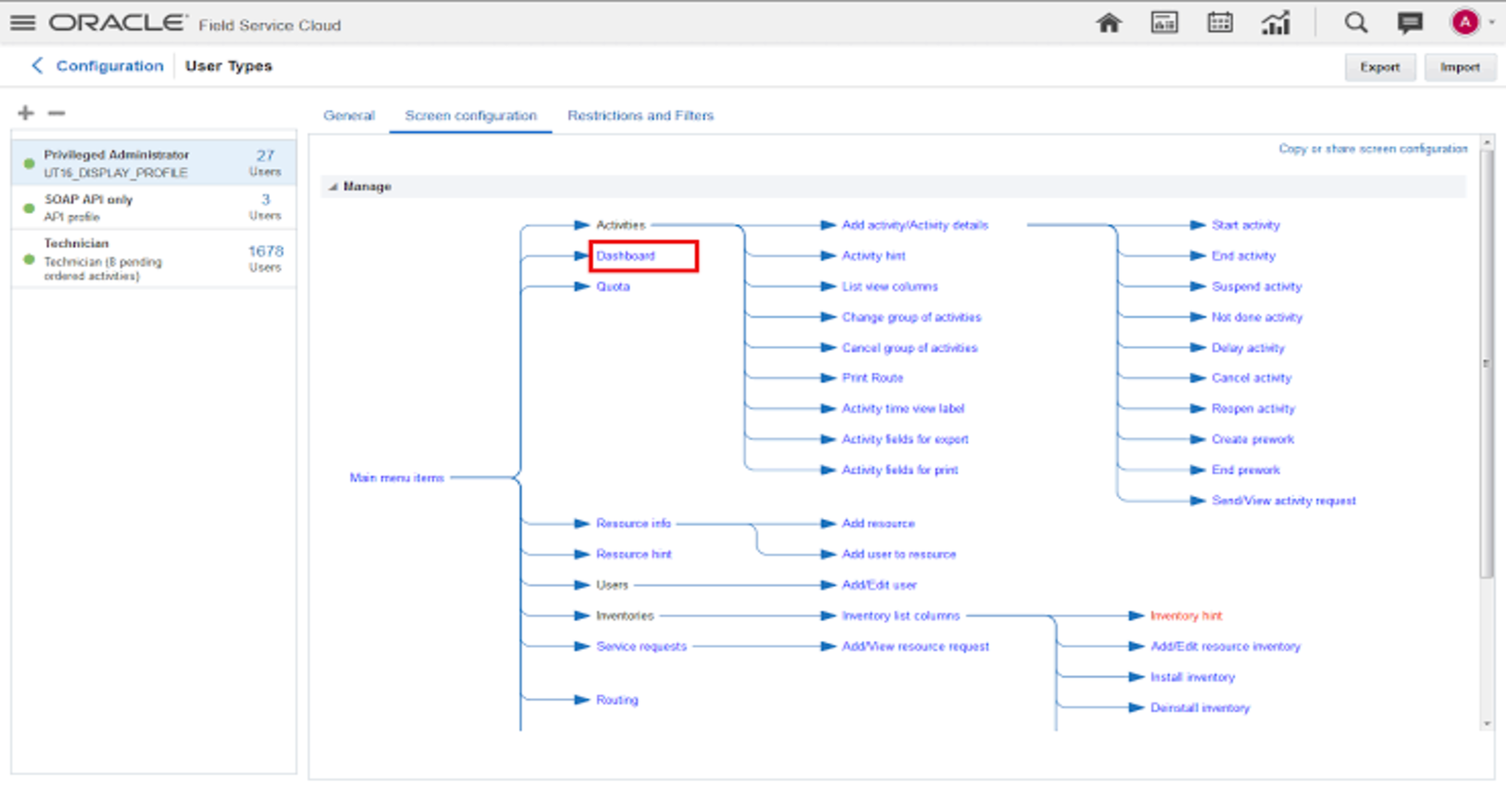The image size is (1506, 790).
Task: Click the Import button
Action: (x=1460, y=67)
